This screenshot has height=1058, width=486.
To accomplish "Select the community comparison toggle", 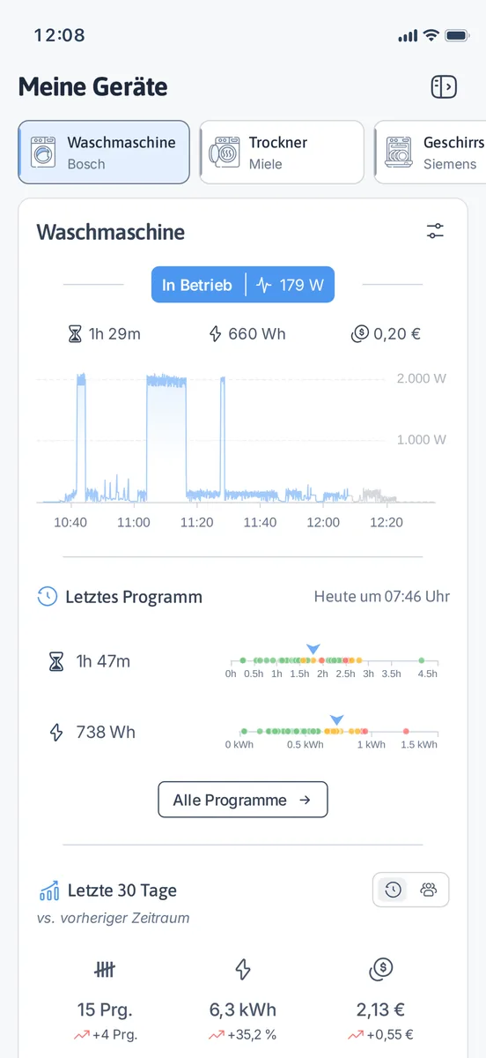I will coord(429,890).
